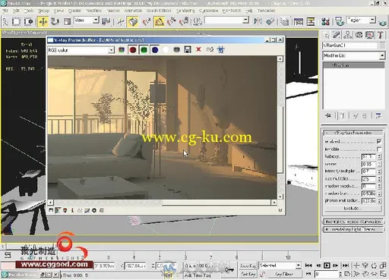
Task: Open the Curve Editor icon
Action: 299,21
